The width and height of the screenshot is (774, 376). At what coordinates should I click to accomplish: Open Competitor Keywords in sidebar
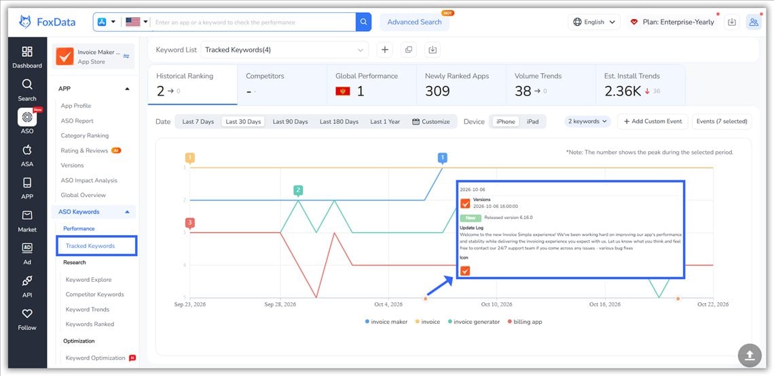pos(95,294)
